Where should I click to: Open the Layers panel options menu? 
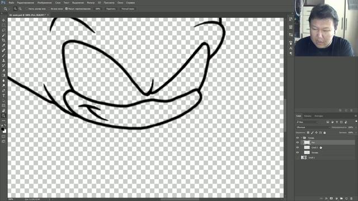(x=356, y=116)
